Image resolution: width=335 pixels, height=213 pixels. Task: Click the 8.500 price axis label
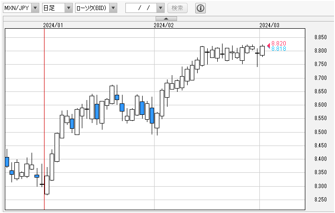coord(321,132)
